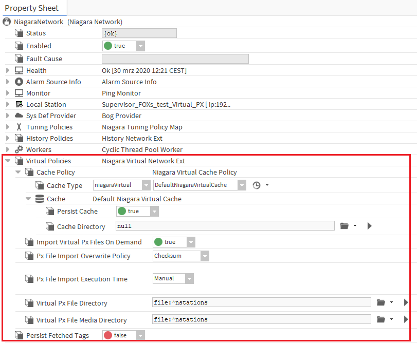Select the Property Sheet tab

pyautogui.click(x=32, y=8)
